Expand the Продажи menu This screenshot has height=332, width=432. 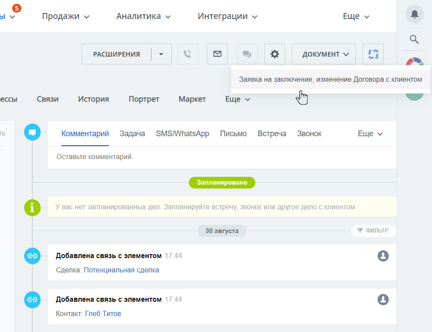pyautogui.click(x=66, y=16)
